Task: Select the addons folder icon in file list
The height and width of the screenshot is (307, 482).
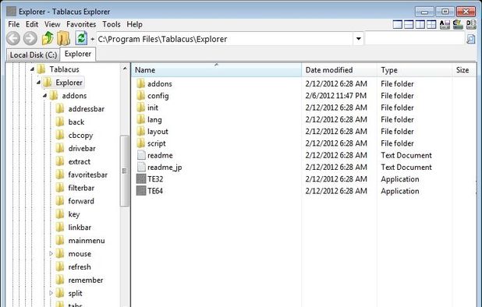Action: click(141, 83)
